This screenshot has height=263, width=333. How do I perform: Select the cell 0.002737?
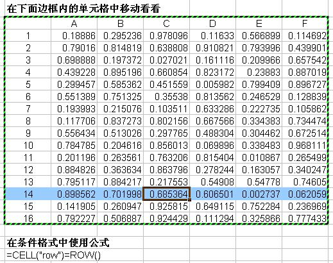click(x=259, y=194)
